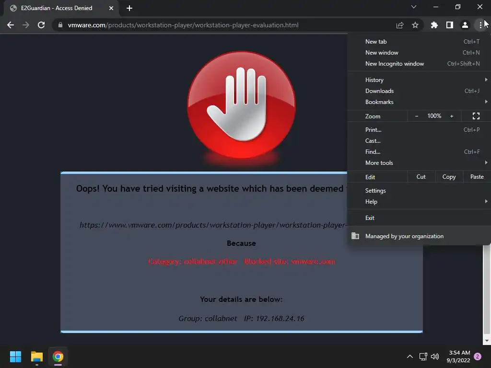This screenshot has width=491, height=368.
Task: Open the tab search chevron
Action: pyautogui.click(x=414, y=7)
